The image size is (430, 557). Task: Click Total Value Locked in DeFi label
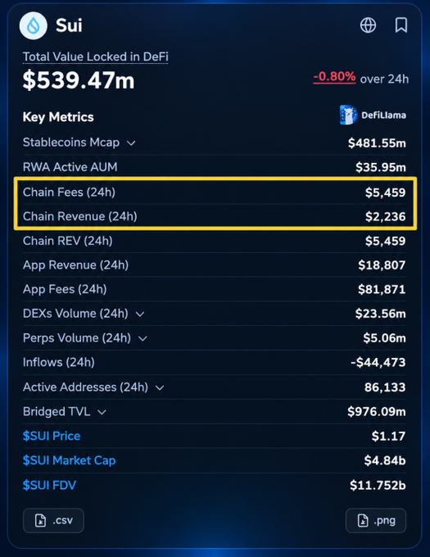click(x=96, y=57)
